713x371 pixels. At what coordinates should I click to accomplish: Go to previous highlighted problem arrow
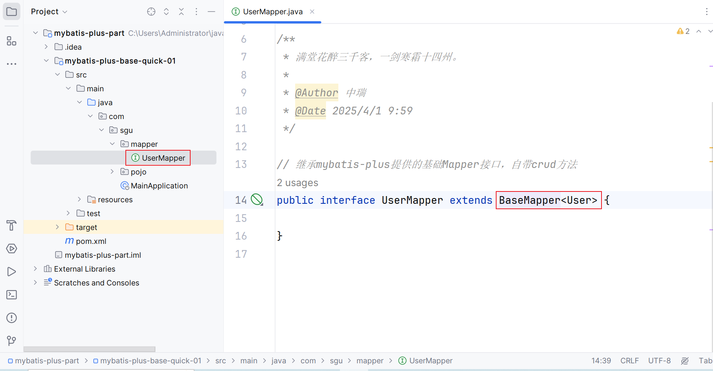(699, 31)
